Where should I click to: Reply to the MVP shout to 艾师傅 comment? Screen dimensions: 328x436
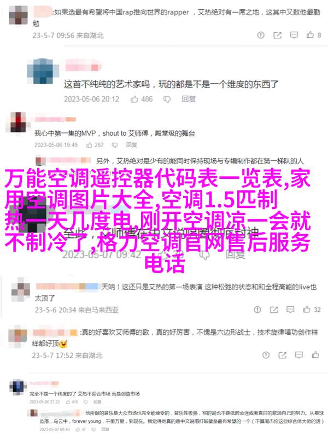pos(132,145)
